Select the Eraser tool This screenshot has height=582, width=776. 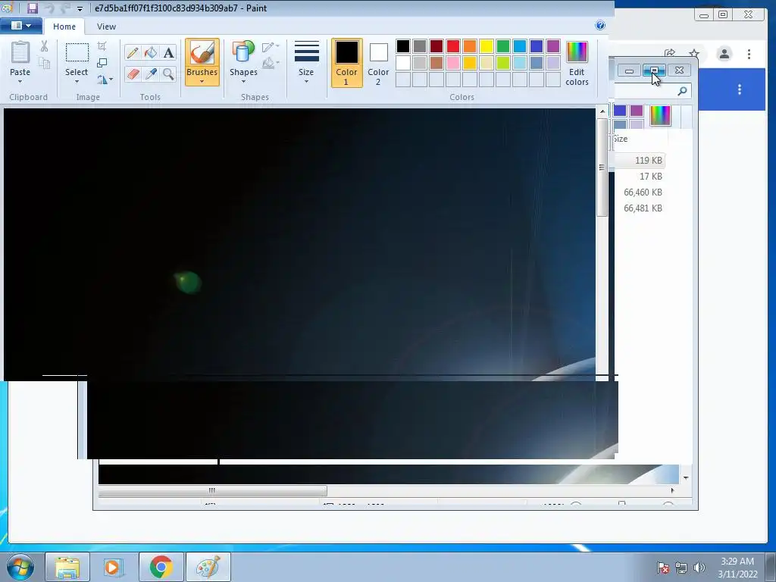tap(132, 74)
